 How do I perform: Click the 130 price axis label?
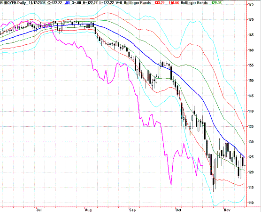[x=251, y=142]
